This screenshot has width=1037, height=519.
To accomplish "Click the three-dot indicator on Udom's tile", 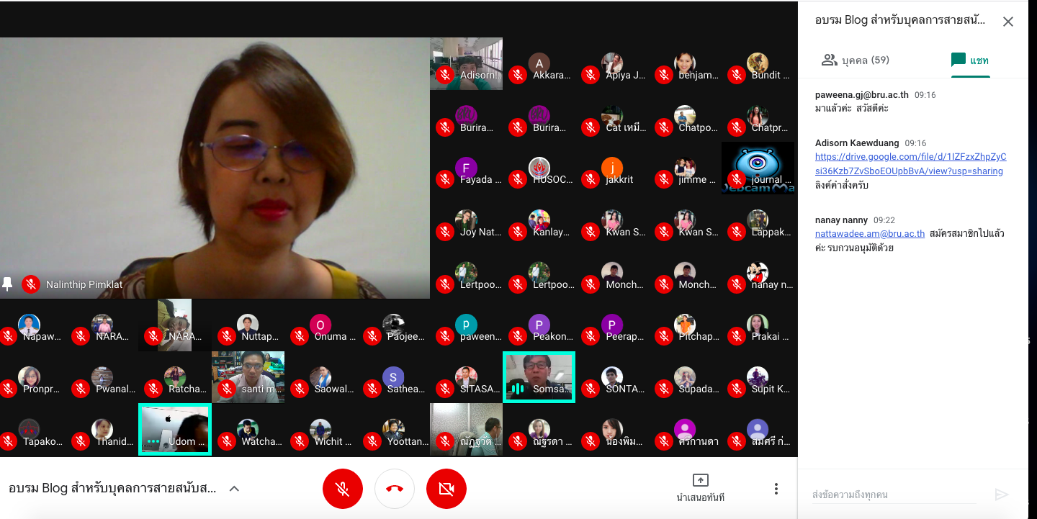I will pos(153,441).
